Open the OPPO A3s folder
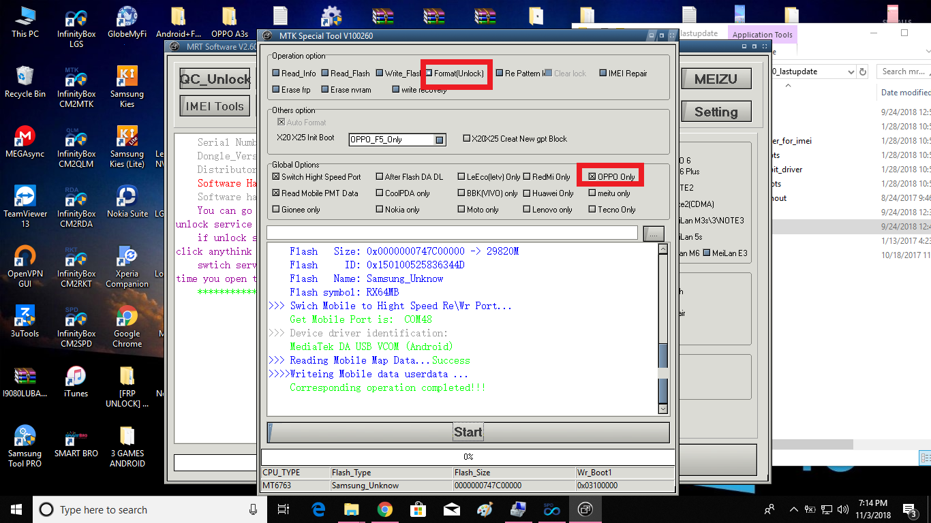The width and height of the screenshot is (931, 523). (230, 22)
